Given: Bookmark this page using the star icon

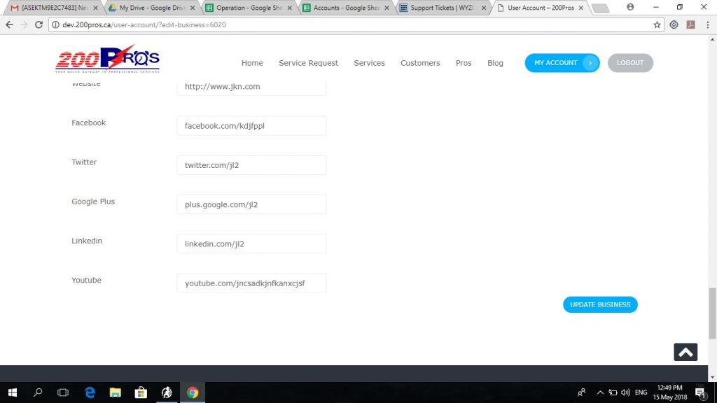Looking at the screenshot, I should click(x=657, y=24).
